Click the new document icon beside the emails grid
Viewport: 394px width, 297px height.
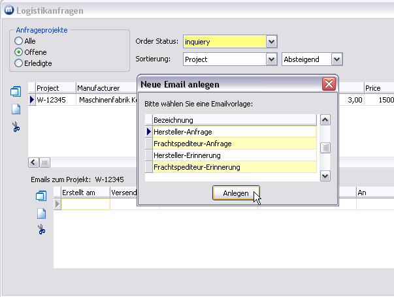tap(41, 213)
